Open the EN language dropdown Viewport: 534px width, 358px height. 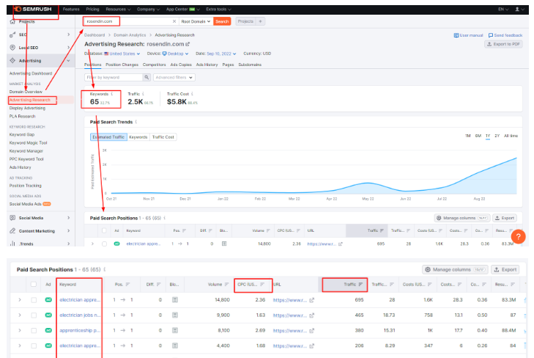point(503,10)
